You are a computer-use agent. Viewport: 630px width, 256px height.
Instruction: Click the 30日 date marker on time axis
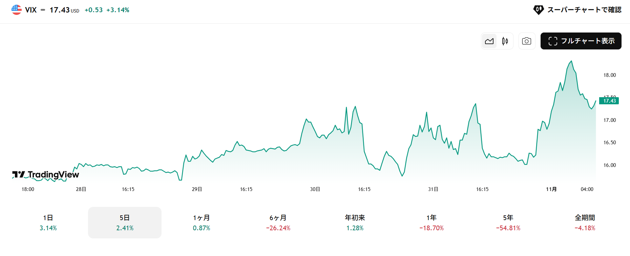315,189
